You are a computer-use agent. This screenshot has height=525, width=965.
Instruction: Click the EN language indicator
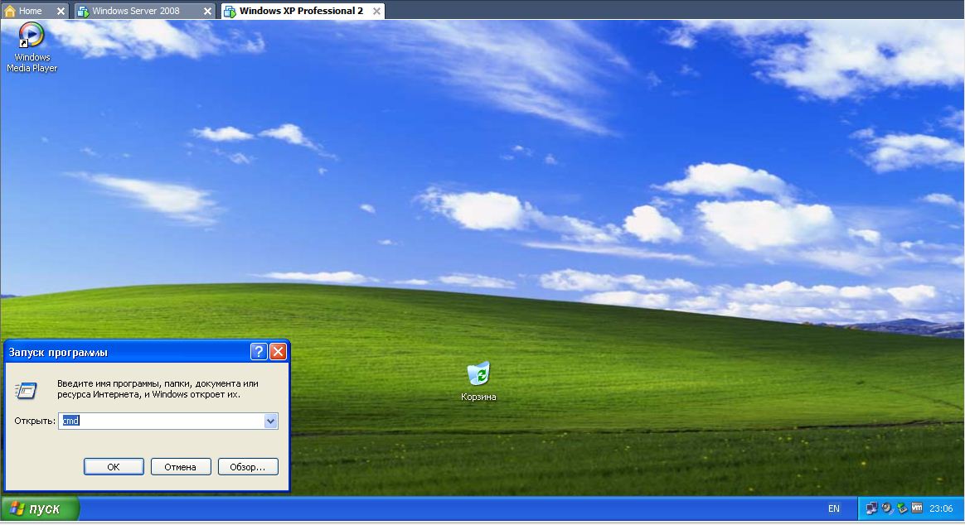coord(833,508)
